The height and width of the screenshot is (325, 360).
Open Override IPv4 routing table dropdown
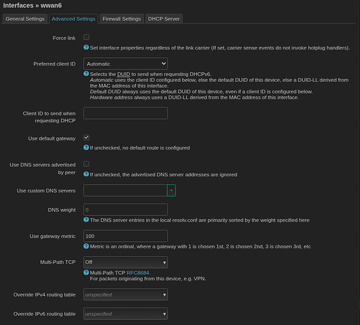(x=125, y=294)
